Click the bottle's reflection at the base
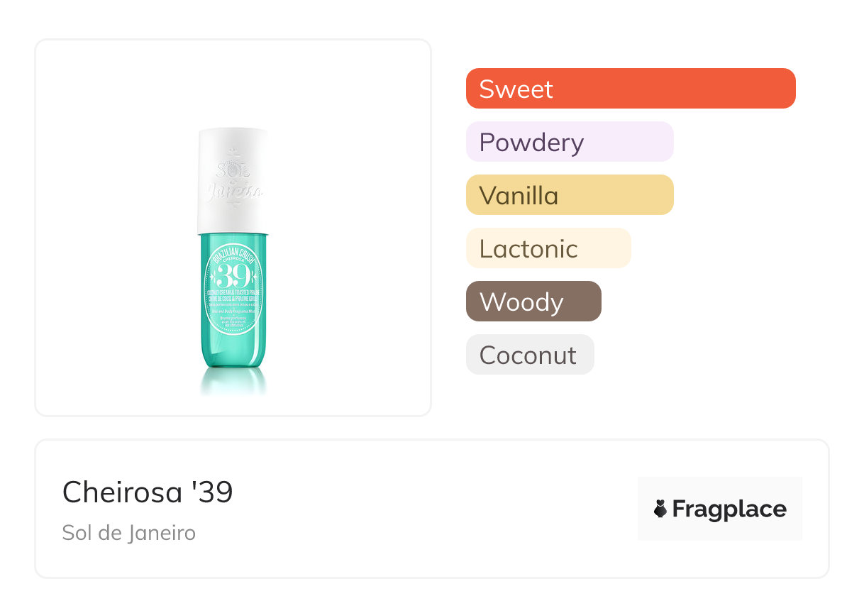The image size is (864, 613). click(233, 382)
